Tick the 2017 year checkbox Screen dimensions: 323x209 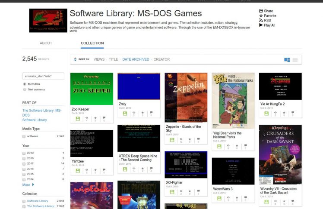click(24, 163)
